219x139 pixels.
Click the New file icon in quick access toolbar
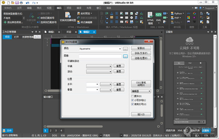[8, 3]
